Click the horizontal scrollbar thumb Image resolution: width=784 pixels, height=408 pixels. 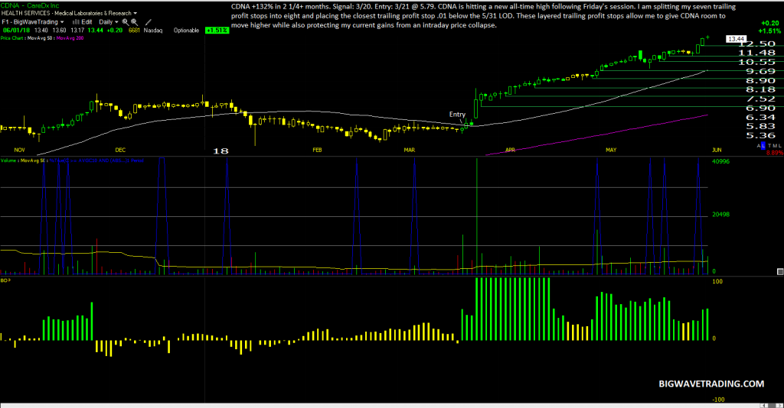[772, 406]
